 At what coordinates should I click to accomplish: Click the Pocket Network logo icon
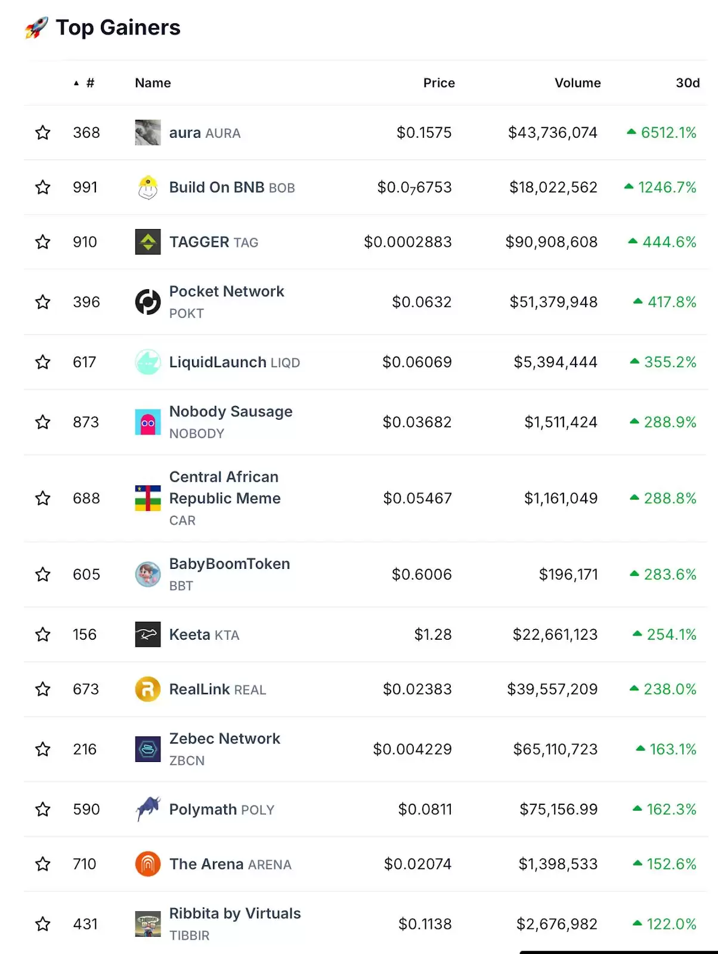pyautogui.click(x=148, y=302)
